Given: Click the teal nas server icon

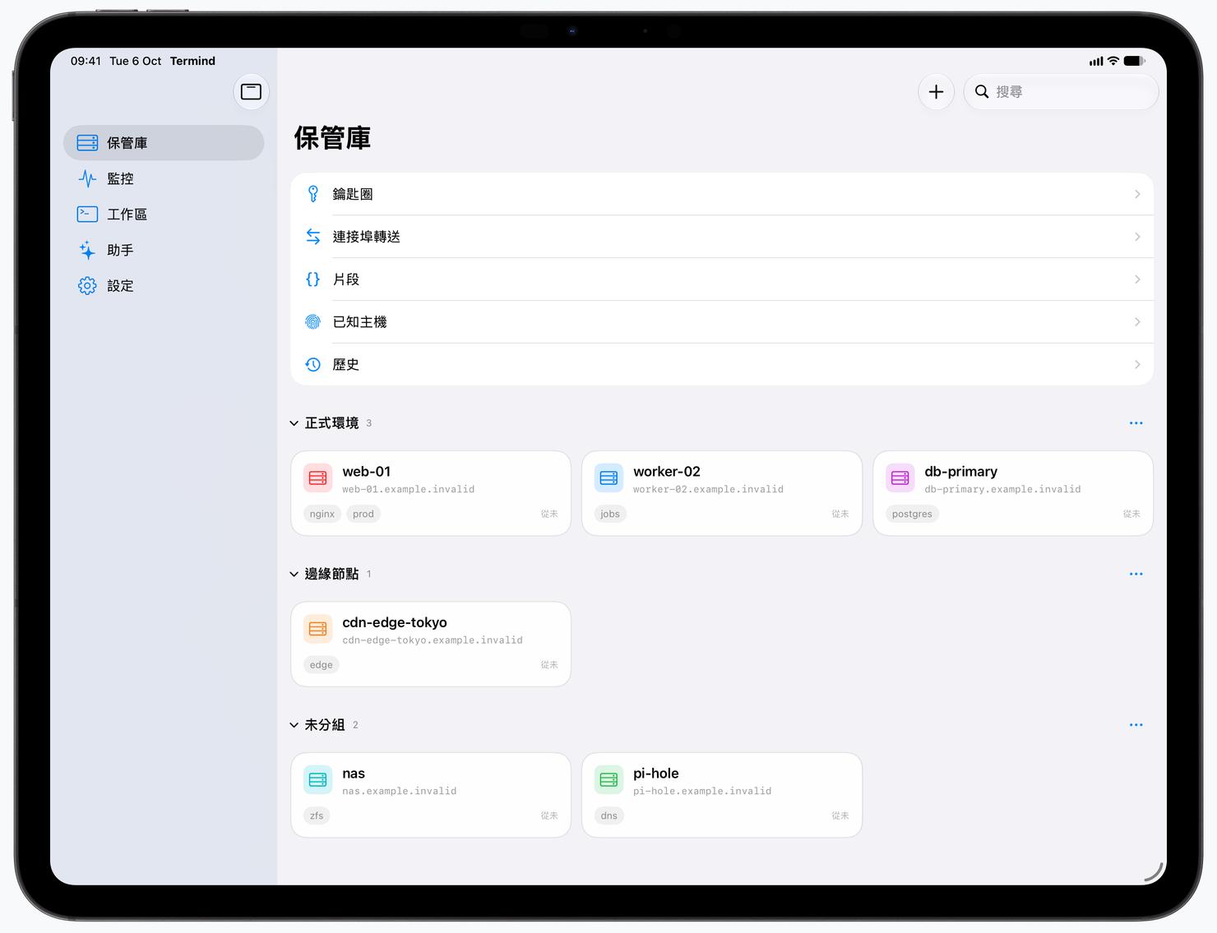Looking at the screenshot, I should (x=318, y=779).
